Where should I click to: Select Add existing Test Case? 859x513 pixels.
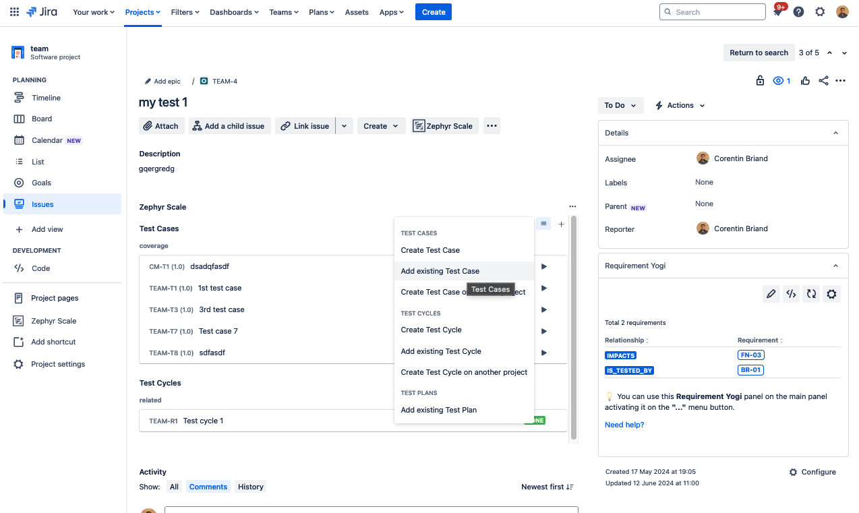pos(440,271)
